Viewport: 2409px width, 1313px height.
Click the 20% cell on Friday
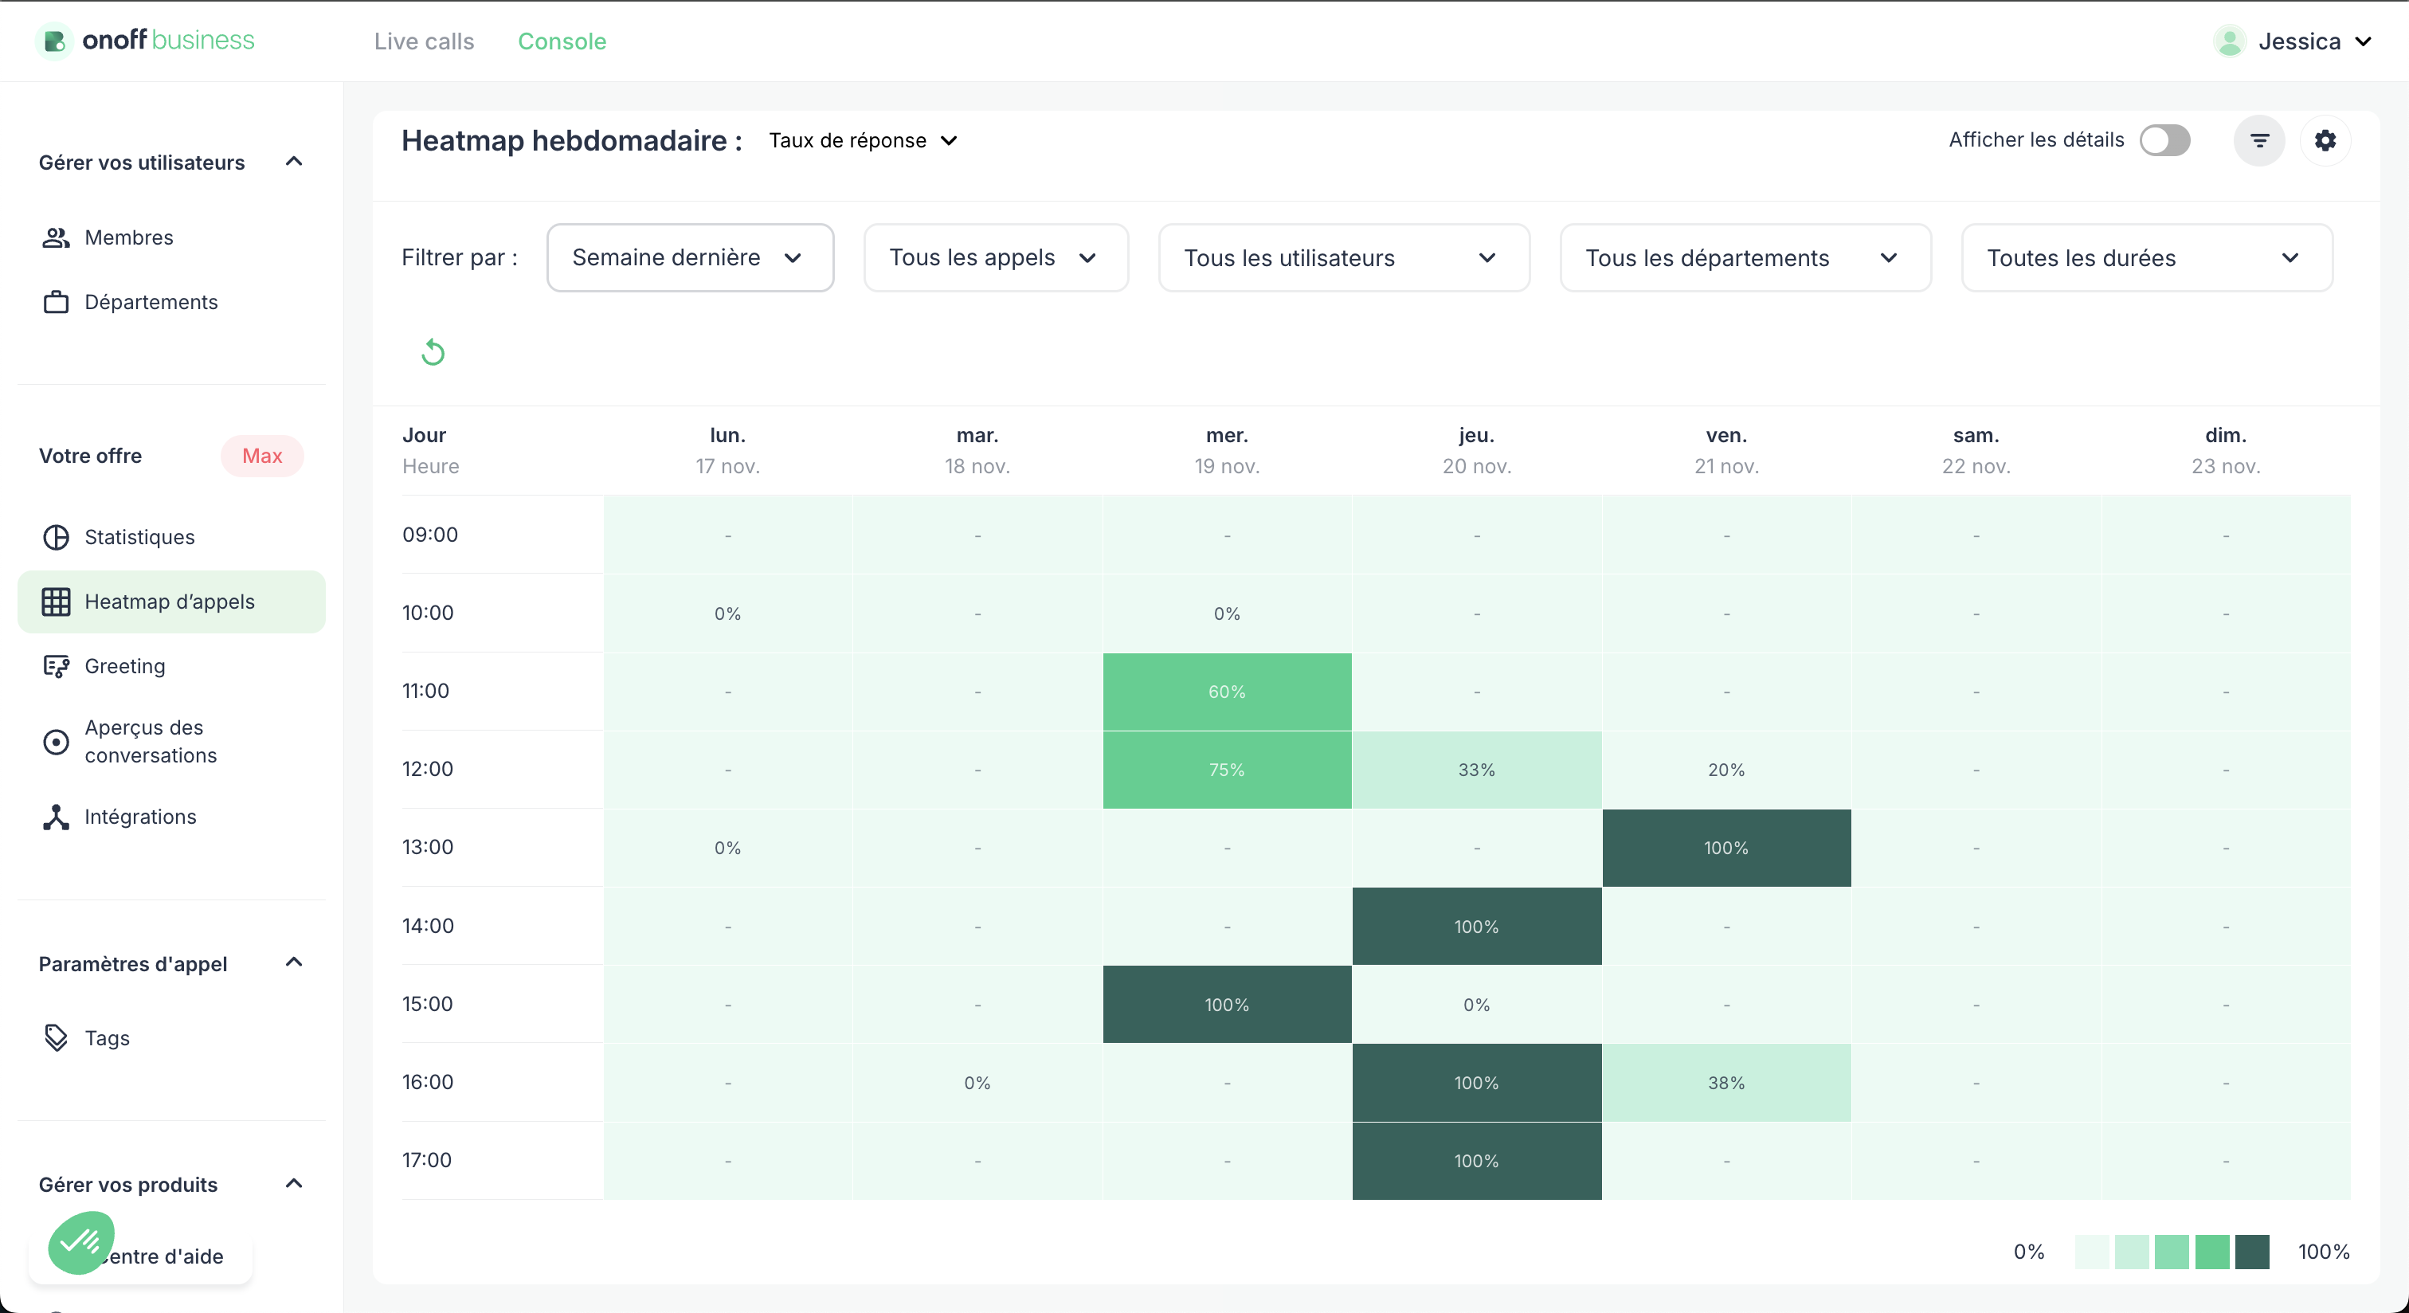[1726, 770]
